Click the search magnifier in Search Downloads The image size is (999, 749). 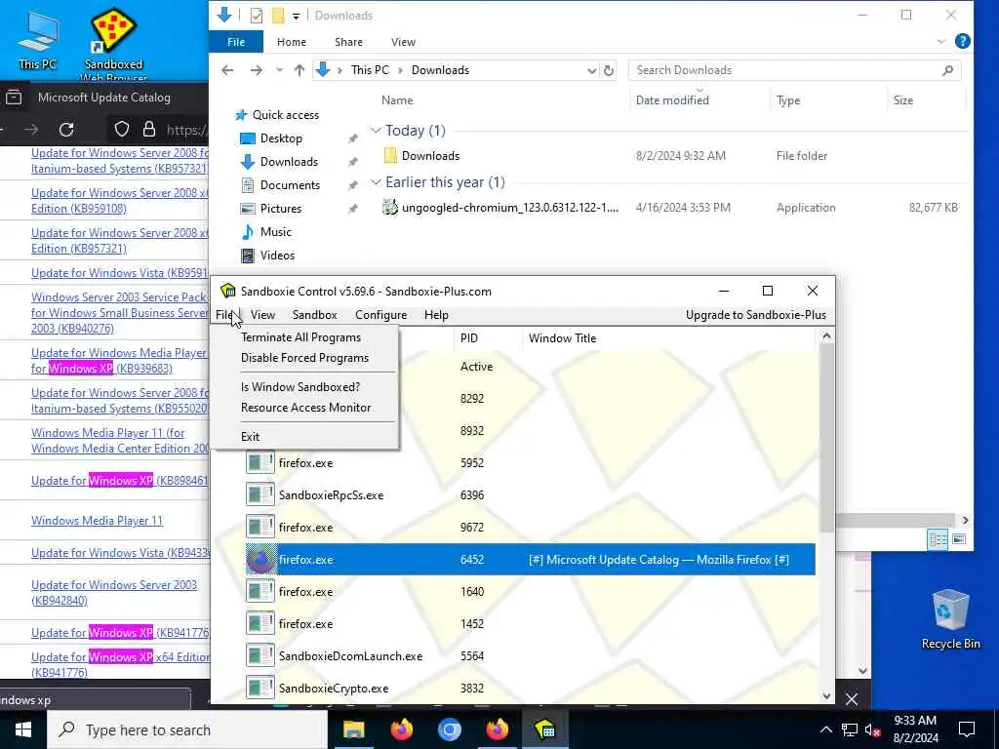pos(947,70)
